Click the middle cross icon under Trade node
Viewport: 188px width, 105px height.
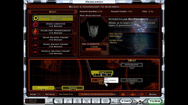pyautogui.click(x=101, y=75)
